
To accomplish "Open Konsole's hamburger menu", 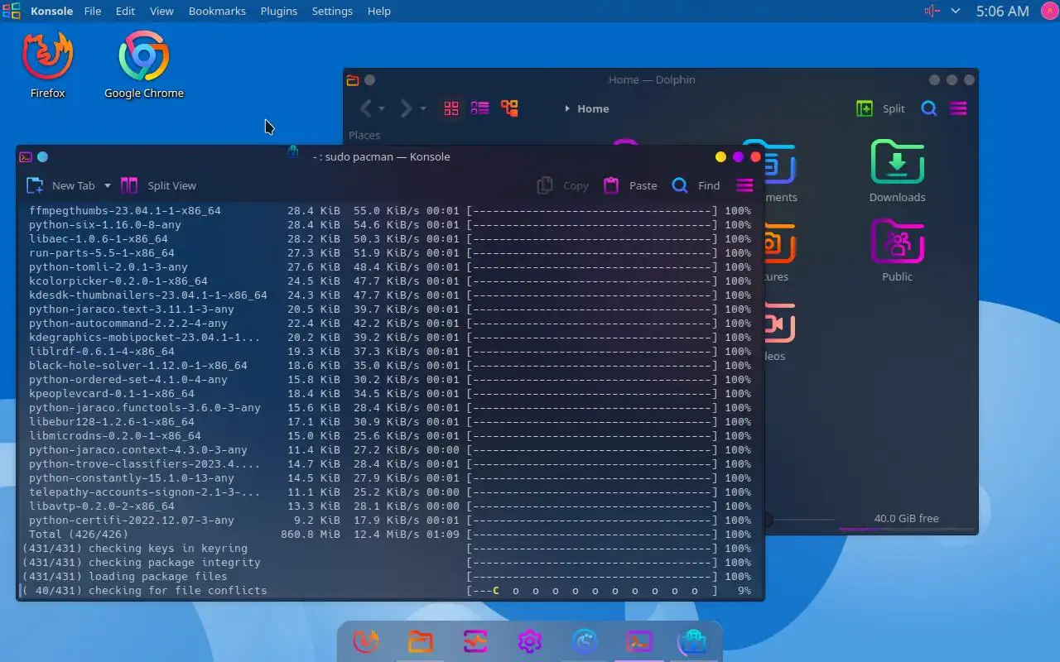I will point(744,185).
